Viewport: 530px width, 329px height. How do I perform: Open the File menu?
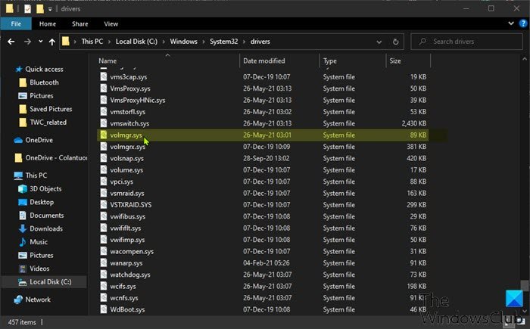click(x=16, y=23)
